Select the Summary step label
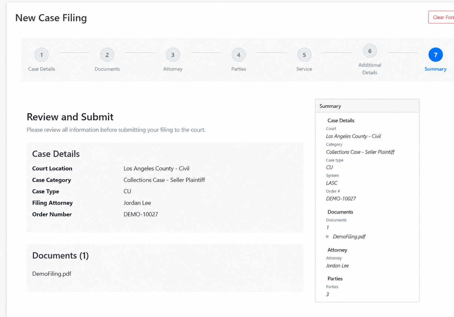 click(x=436, y=69)
